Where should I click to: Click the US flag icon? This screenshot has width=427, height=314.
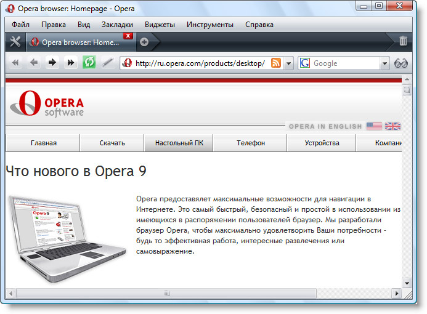(x=374, y=126)
